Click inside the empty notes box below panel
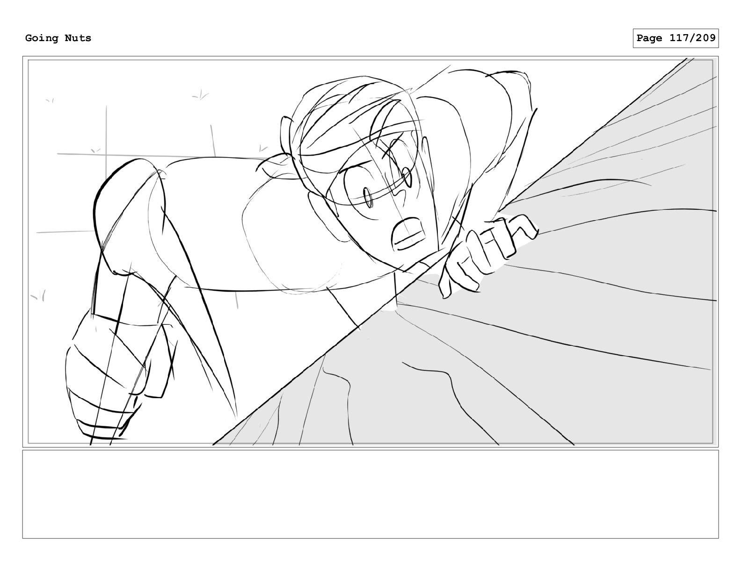The height and width of the screenshot is (572, 741). tap(370, 494)
